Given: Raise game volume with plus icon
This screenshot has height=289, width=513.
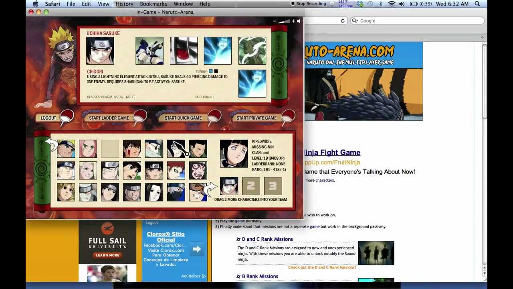Looking at the screenshot, I should [293, 21].
